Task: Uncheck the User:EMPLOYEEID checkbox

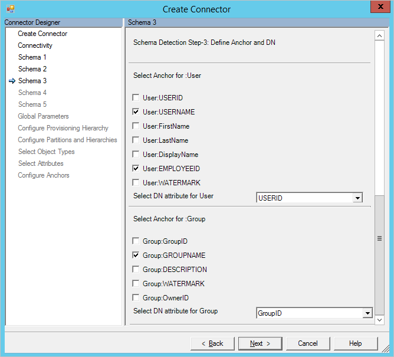Action: click(136, 168)
